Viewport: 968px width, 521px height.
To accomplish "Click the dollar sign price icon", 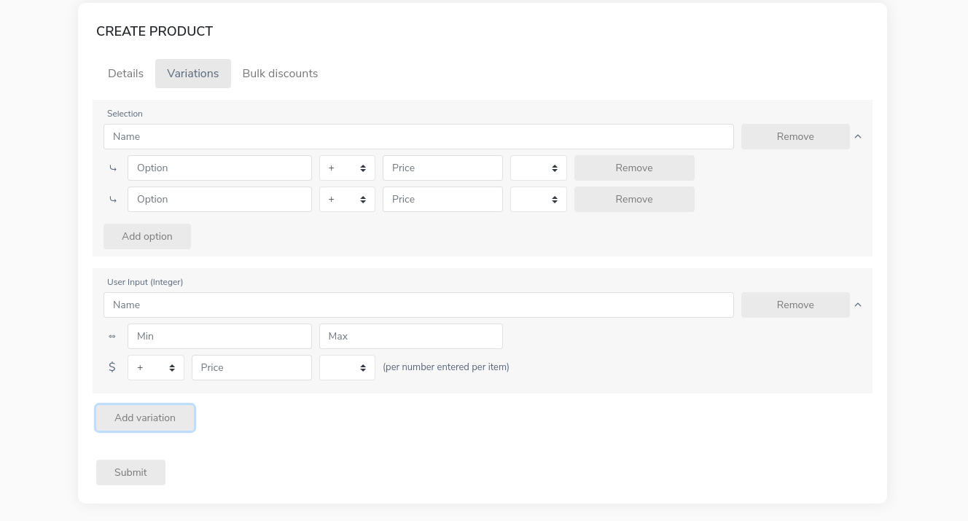I will tap(112, 367).
